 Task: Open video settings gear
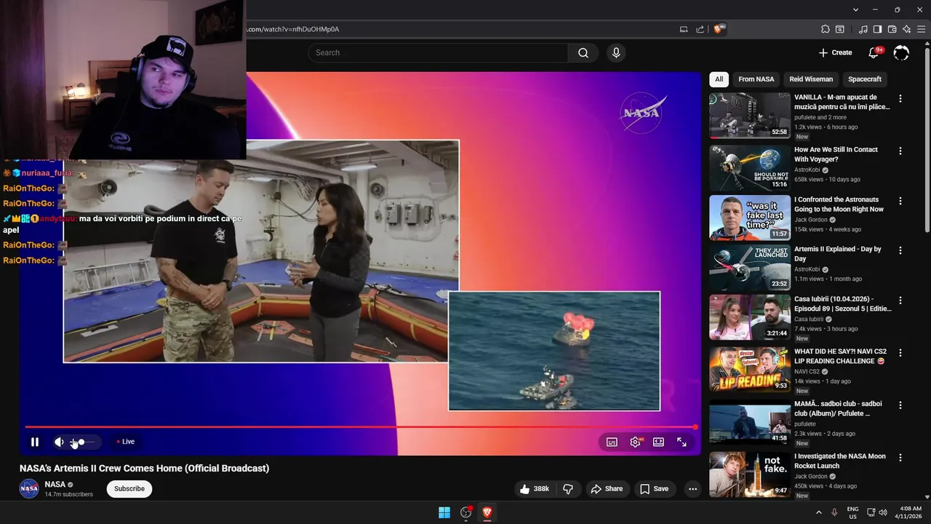click(635, 442)
